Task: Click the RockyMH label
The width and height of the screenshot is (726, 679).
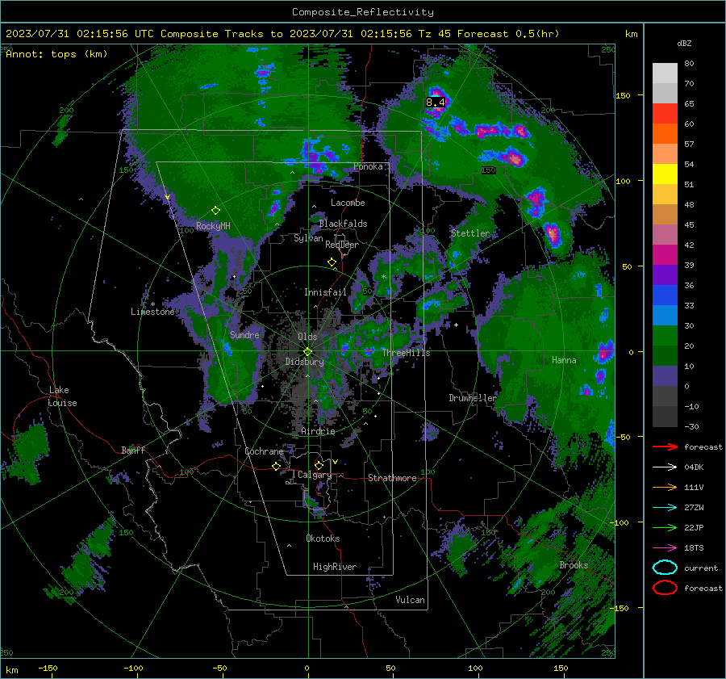Action: [x=213, y=226]
